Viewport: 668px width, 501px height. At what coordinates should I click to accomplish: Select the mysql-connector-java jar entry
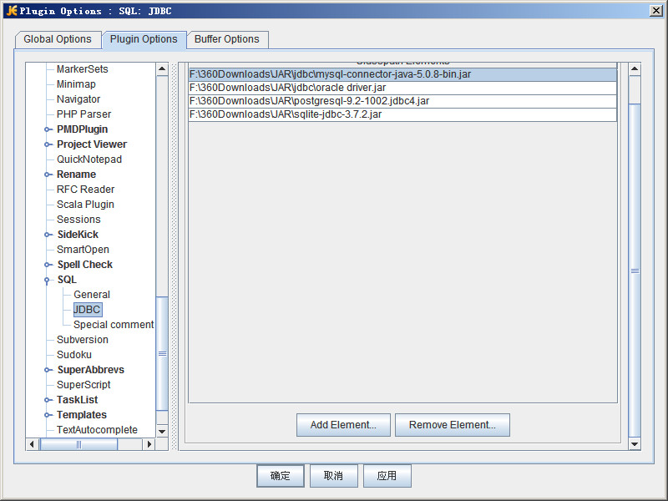click(330, 74)
